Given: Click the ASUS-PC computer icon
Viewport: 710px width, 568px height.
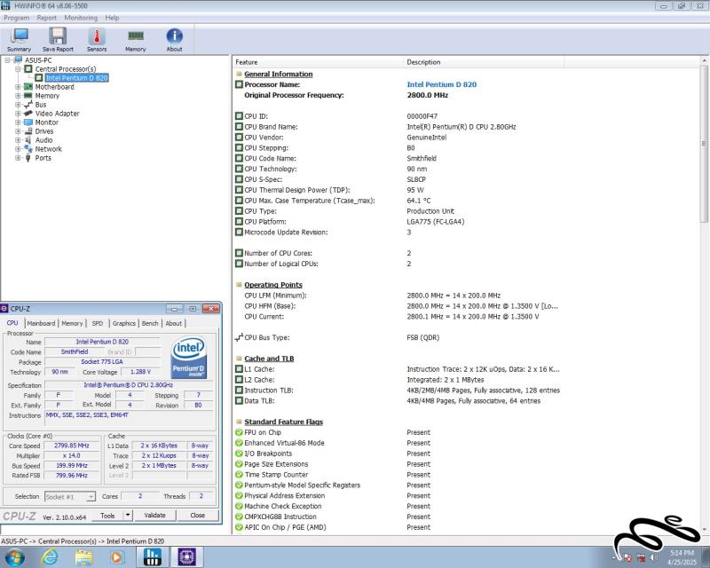Looking at the screenshot, I should (x=18, y=59).
